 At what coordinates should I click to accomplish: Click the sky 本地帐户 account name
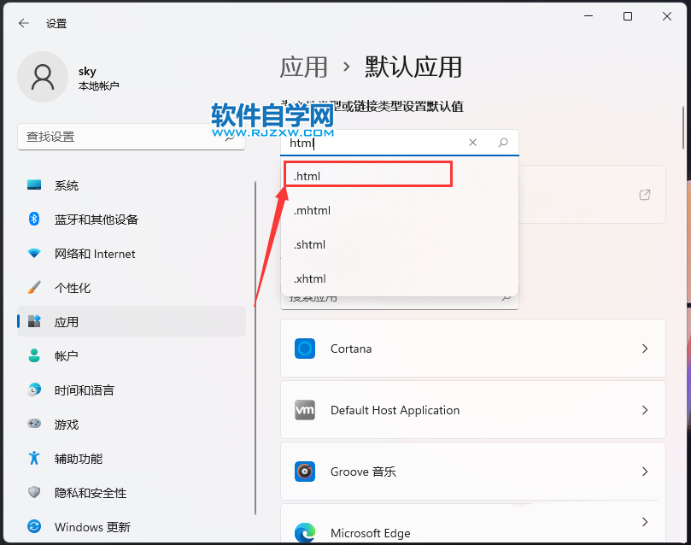pyautogui.click(x=99, y=78)
